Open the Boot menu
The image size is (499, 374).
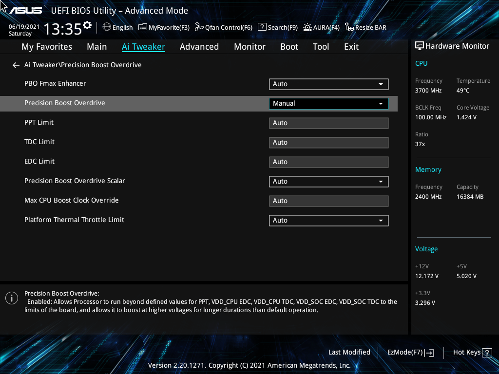pos(289,46)
